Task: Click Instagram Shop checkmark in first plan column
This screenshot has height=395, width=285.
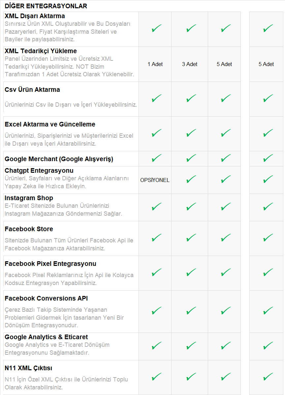Action: coord(156,207)
